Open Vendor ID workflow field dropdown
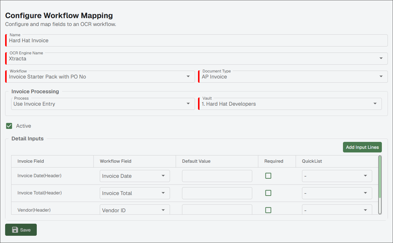Screen dimensions: 393x243 point(135,209)
